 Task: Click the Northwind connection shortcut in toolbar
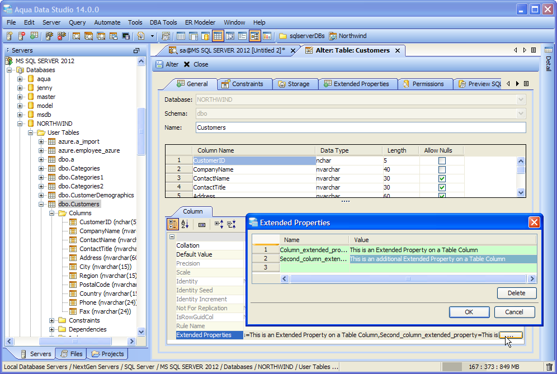click(350, 36)
